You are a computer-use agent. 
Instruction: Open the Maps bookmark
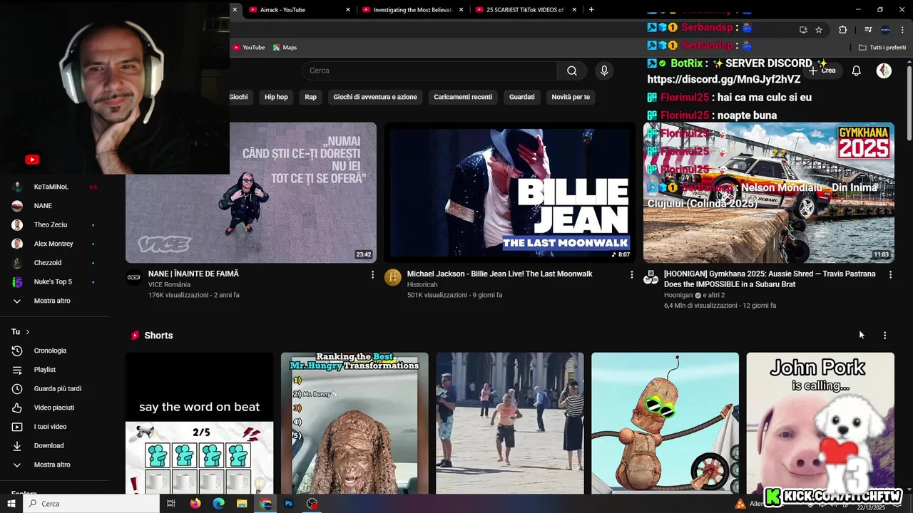click(x=285, y=48)
